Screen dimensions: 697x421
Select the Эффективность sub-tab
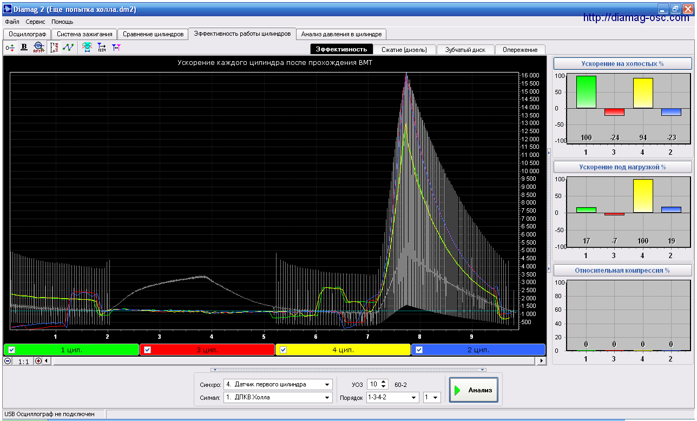point(341,49)
